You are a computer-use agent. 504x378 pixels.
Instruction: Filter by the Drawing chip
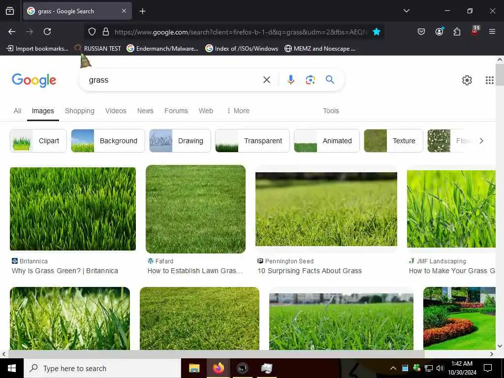tap(180, 141)
